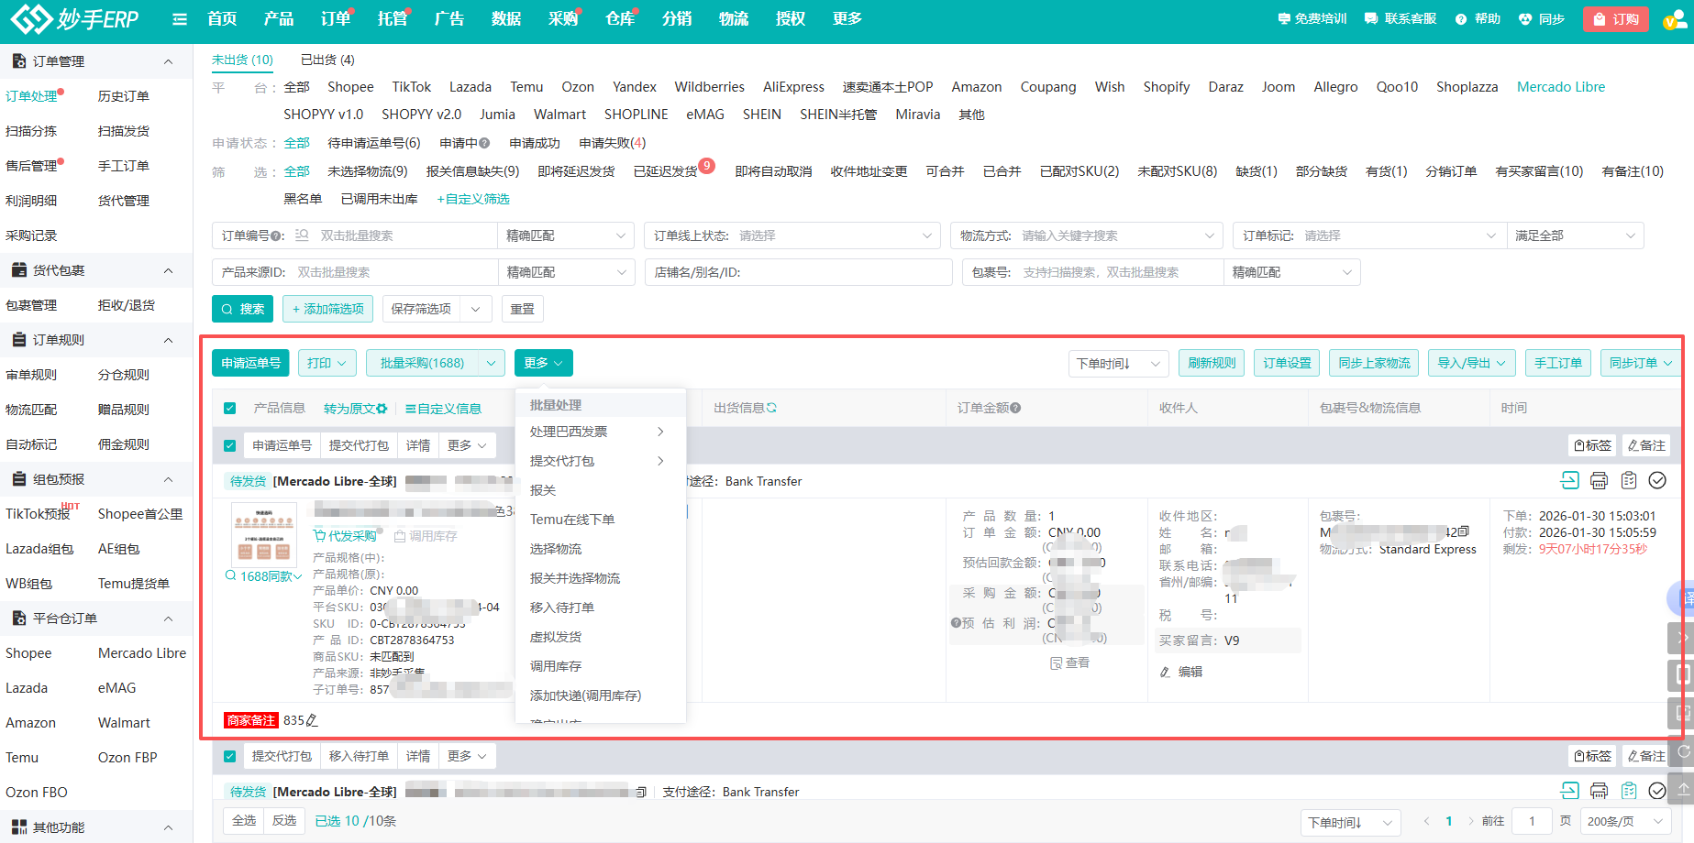
Task: Select 虚拟发货 from the batch menu
Action: [x=556, y=637]
